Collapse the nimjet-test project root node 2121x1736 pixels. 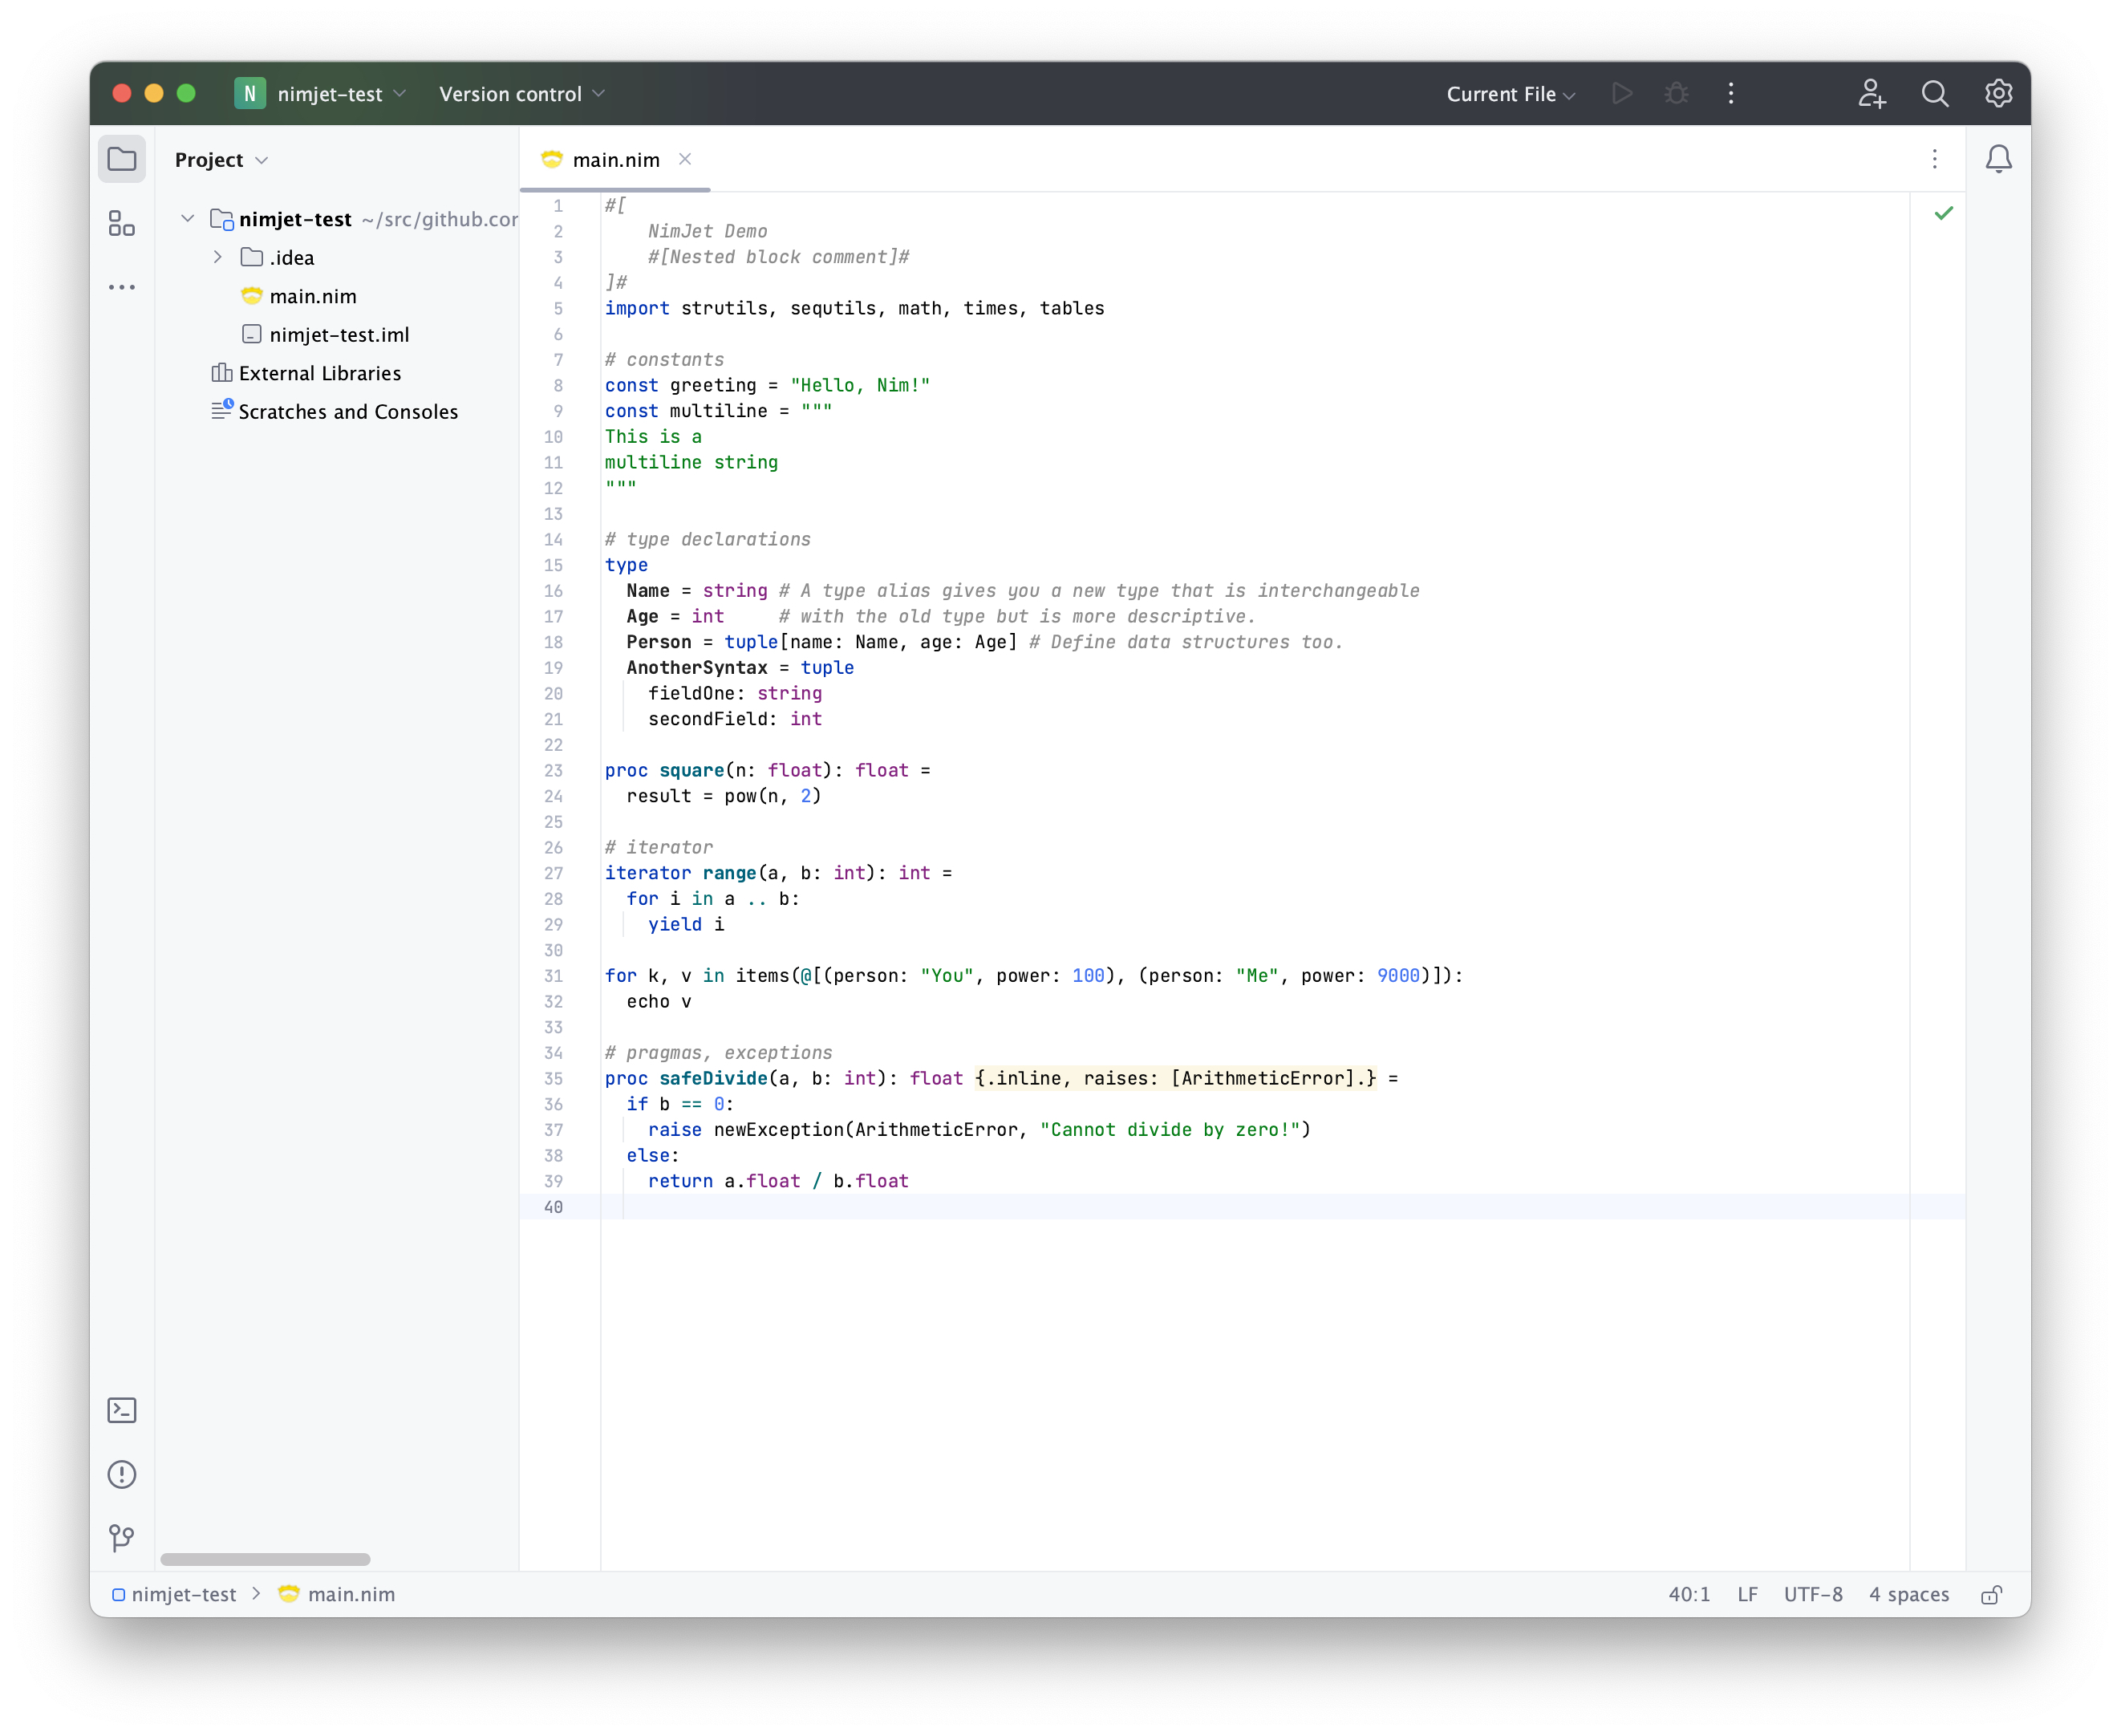coord(187,219)
